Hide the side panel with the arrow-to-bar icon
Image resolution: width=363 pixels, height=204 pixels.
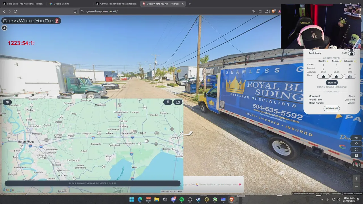pos(356,138)
